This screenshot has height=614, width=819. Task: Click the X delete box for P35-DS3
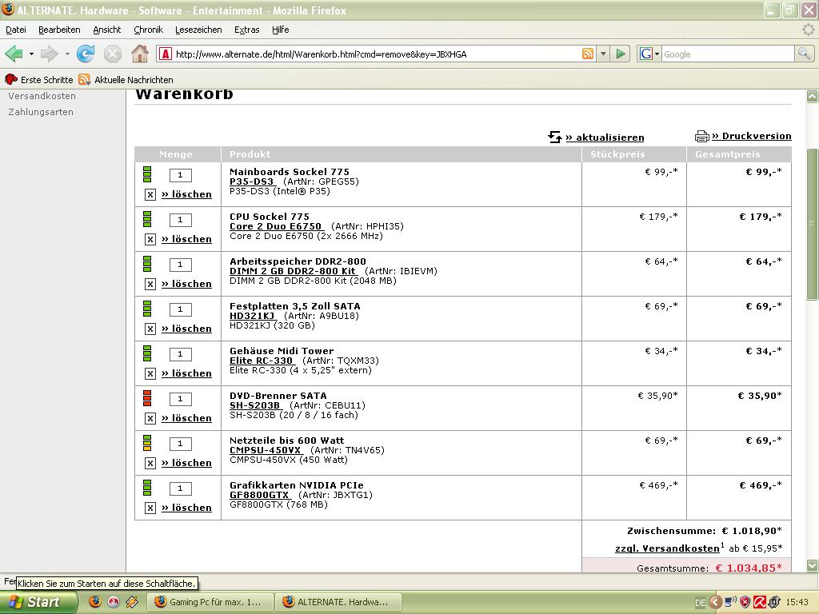(150, 195)
